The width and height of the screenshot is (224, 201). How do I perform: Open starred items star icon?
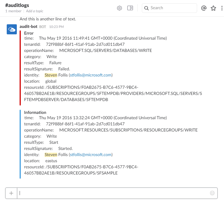(x=213, y=8)
